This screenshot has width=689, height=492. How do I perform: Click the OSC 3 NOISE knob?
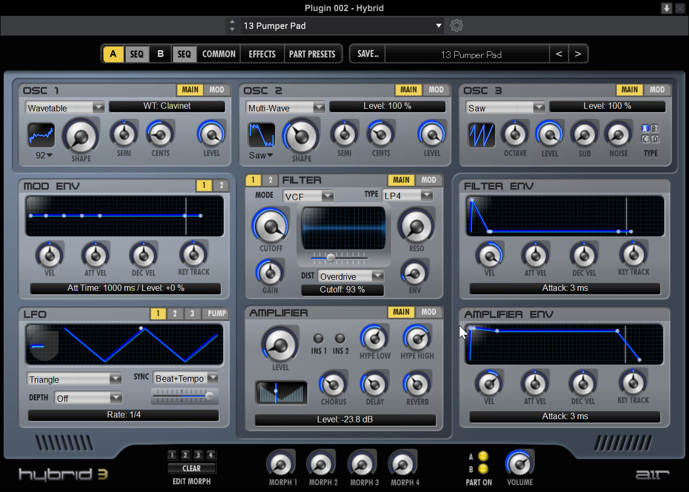[x=618, y=134]
